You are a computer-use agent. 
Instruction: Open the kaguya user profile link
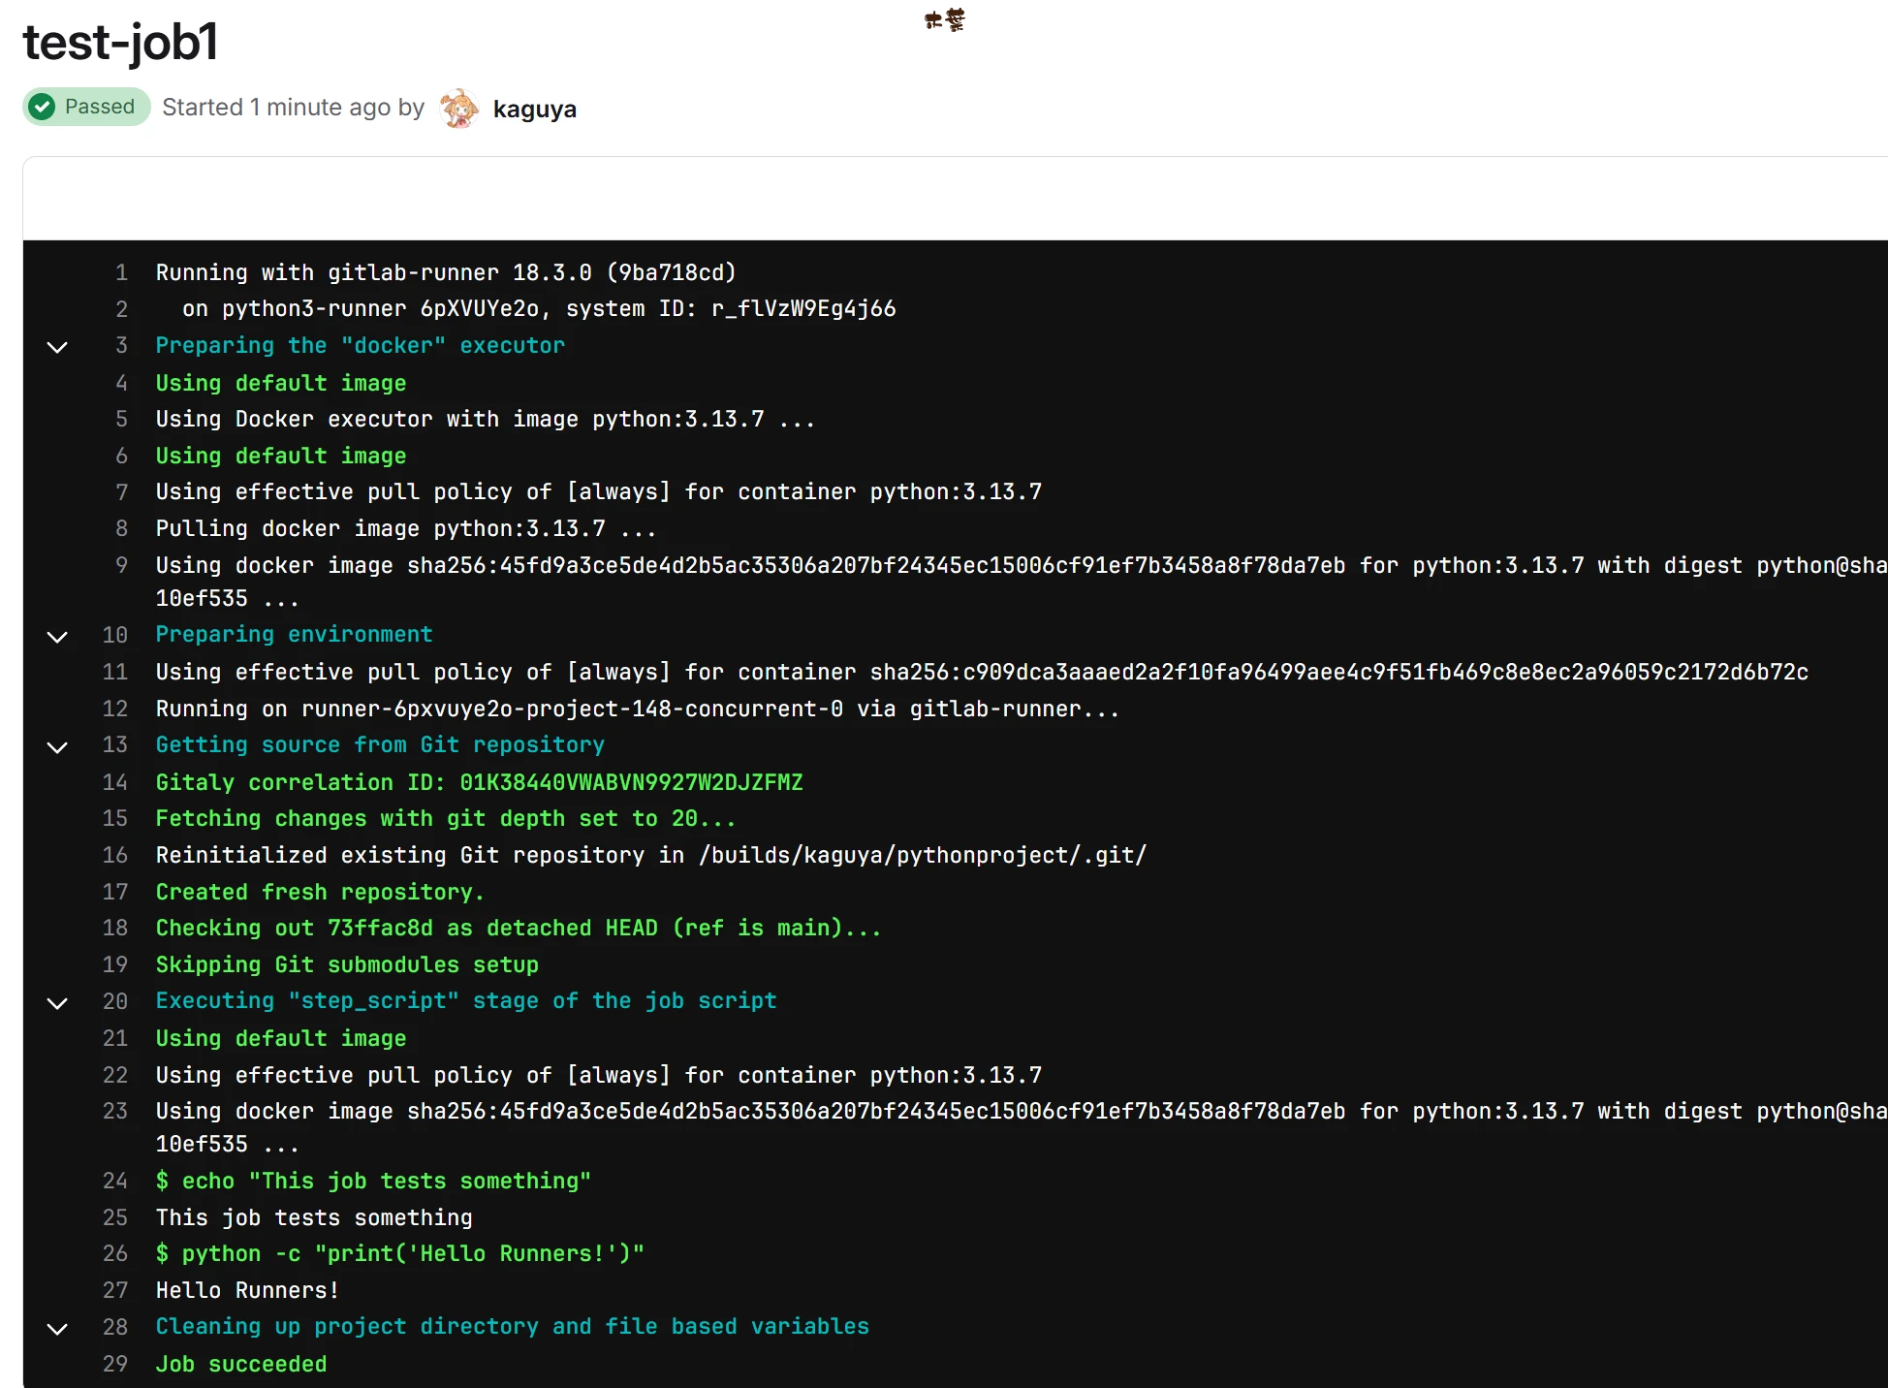534,109
